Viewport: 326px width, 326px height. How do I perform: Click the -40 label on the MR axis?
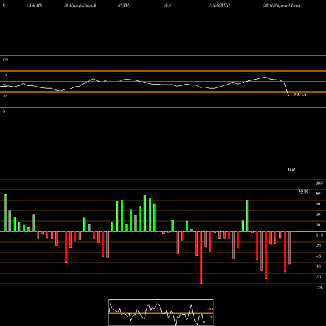click(x=318, y=256)
